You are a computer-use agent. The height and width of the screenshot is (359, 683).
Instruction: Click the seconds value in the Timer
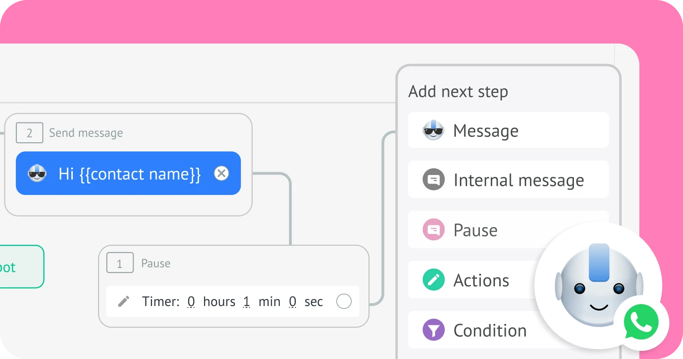(293, 302)
